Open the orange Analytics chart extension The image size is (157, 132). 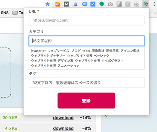point(58,4)
